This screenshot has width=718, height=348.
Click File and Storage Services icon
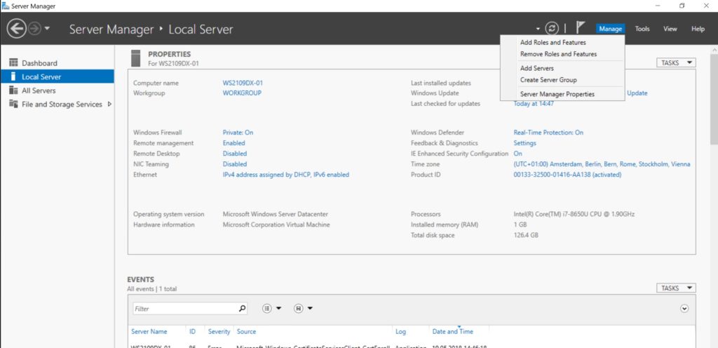pos(13,104)
